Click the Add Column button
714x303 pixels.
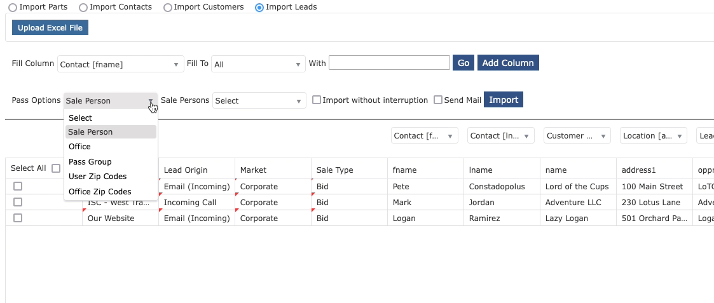click(x=508, y=63)
